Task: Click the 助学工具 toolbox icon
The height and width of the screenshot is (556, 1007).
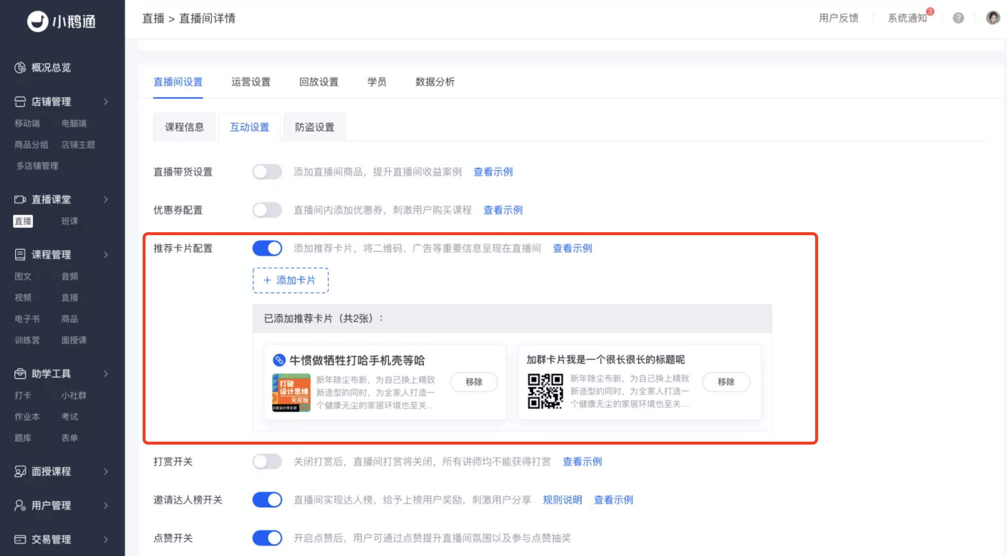Action: pyautogui.click(x=20, y=373)
